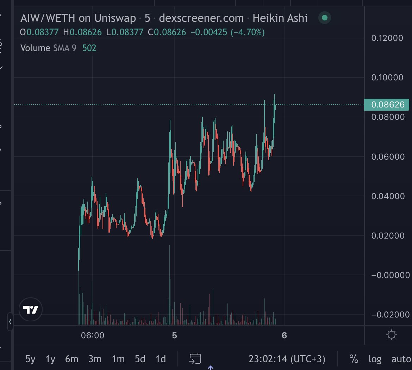Click the green data status dot

324,18
